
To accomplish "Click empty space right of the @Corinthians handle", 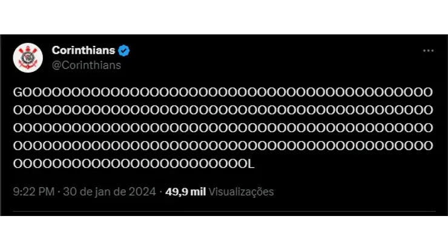I will tap(242, 65).
